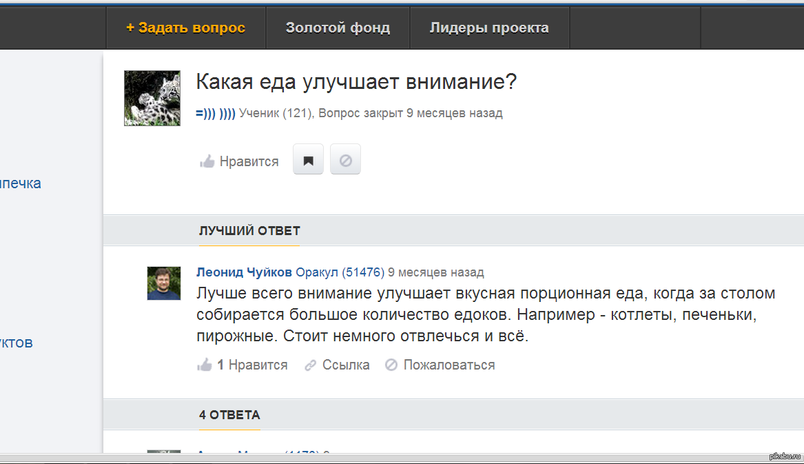Open the snow leopard avatar of asker
This screenshot has width=804, height=464.
coord(152,98)
